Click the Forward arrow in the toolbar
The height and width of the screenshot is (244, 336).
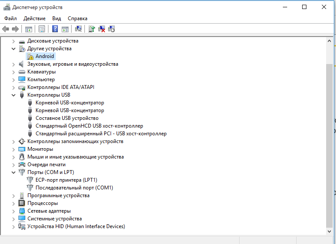pos(15,29)
